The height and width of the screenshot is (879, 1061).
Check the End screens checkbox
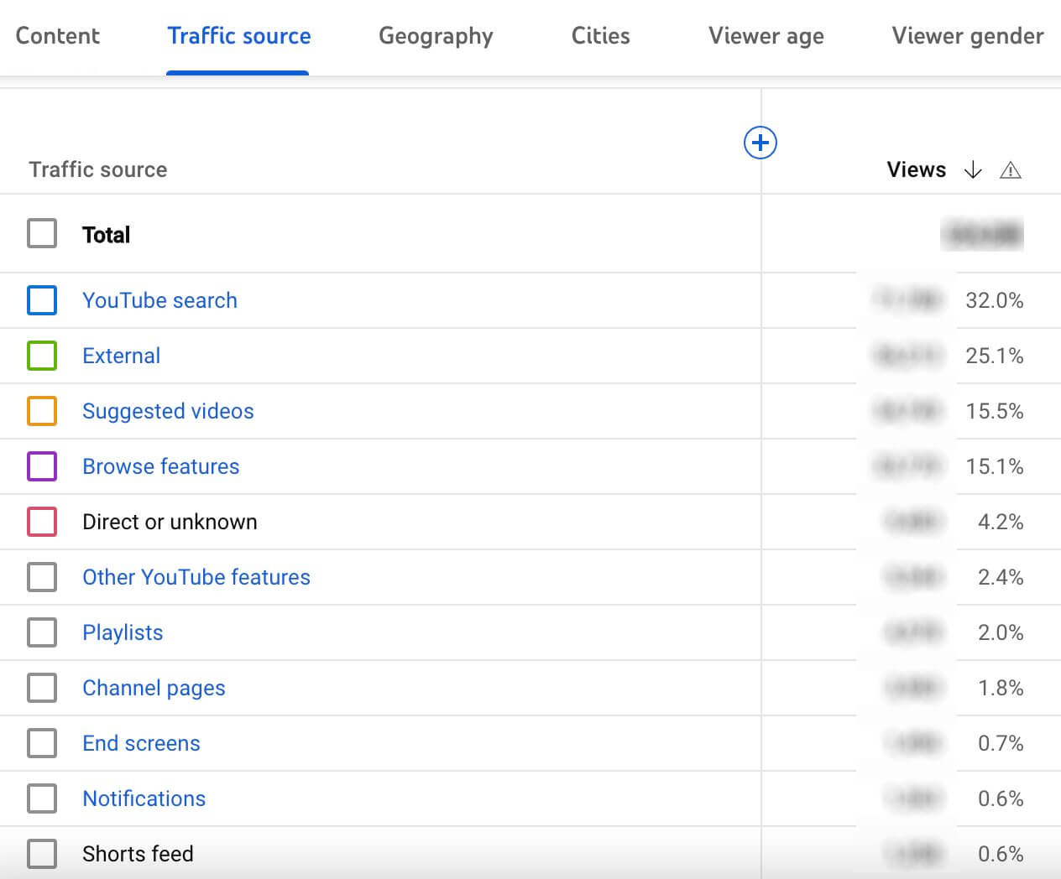click(x=42, y=743)
